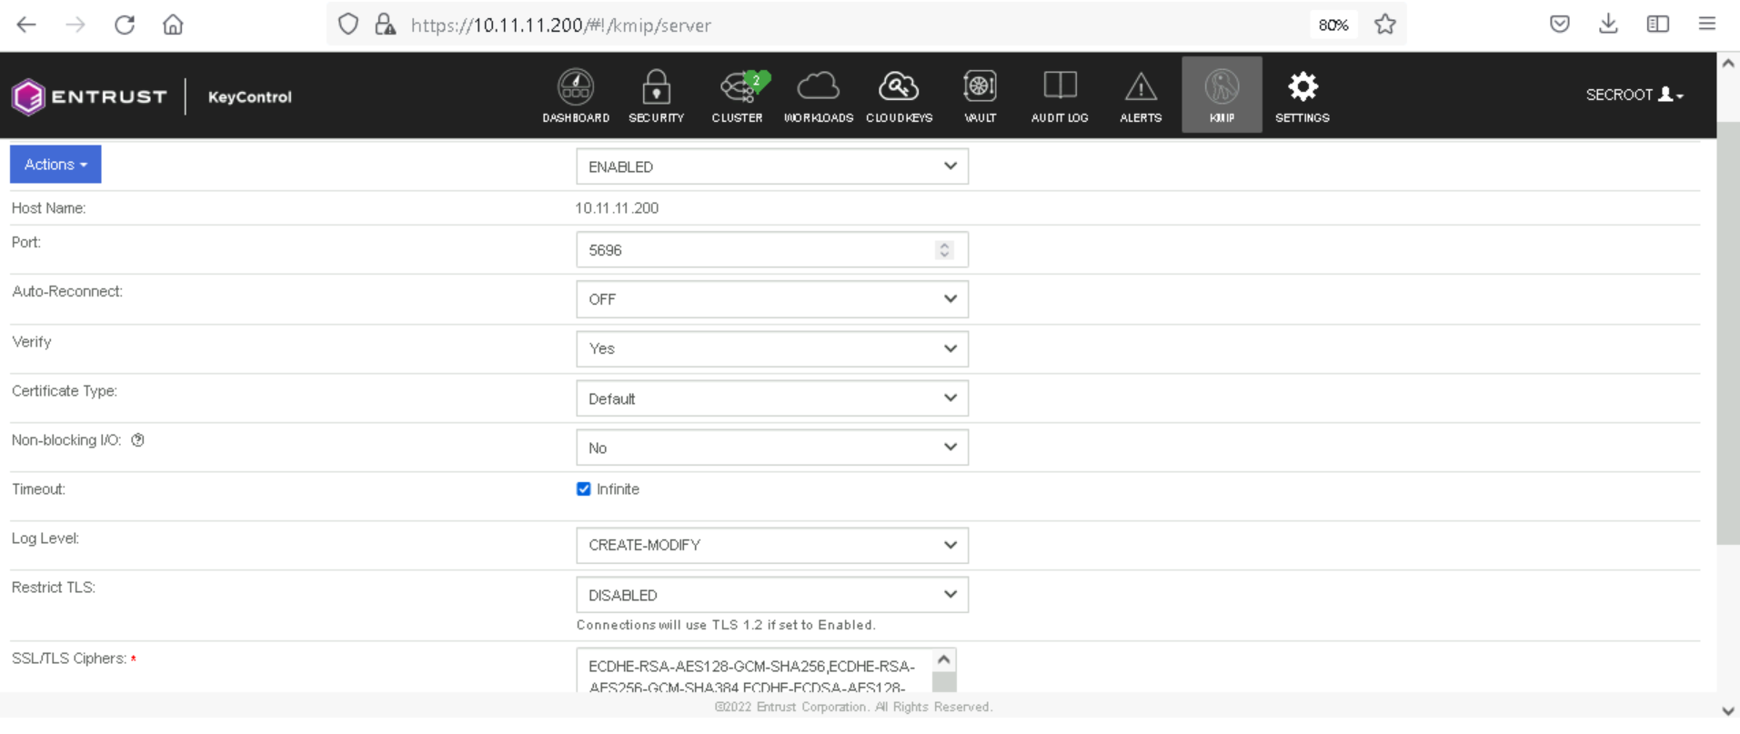Open the Certificate Type dropdown
Viewport: 1740px width, 734px height.
772,398
